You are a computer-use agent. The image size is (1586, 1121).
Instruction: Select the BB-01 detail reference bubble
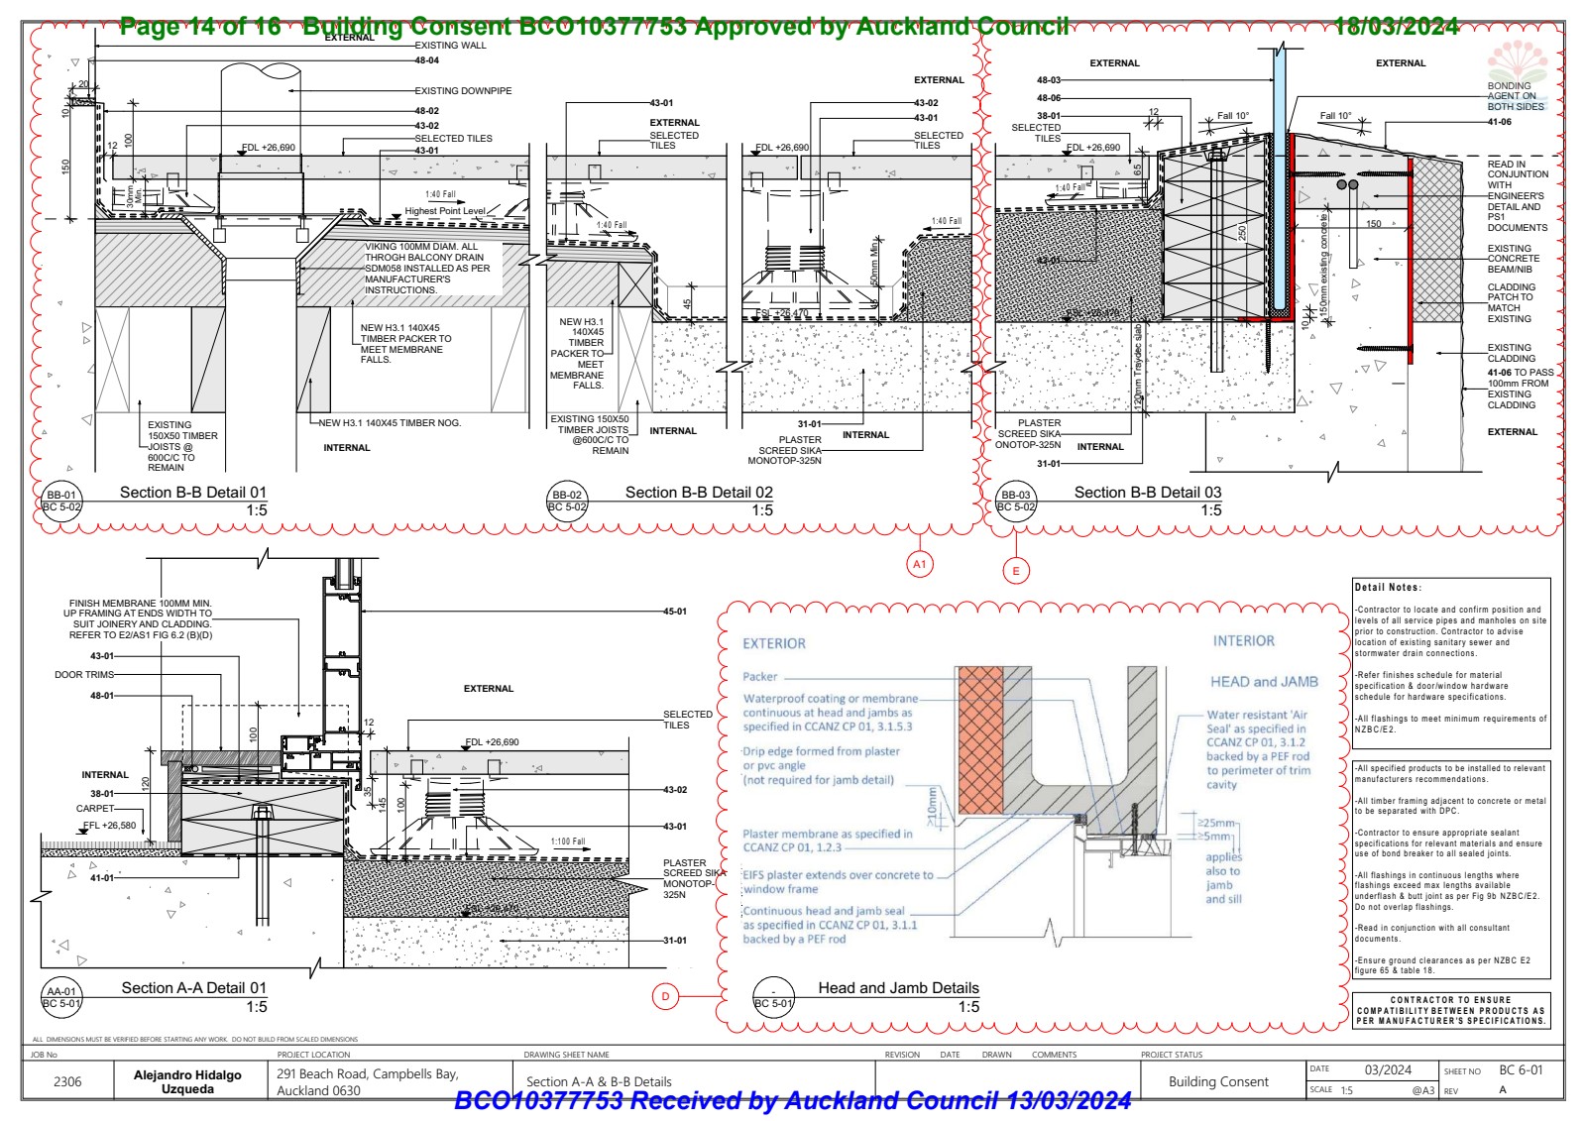click(x=61, y=500)
